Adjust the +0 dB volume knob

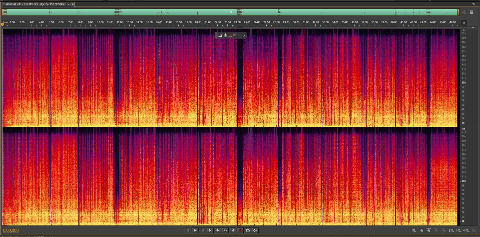tap(225, 35)
